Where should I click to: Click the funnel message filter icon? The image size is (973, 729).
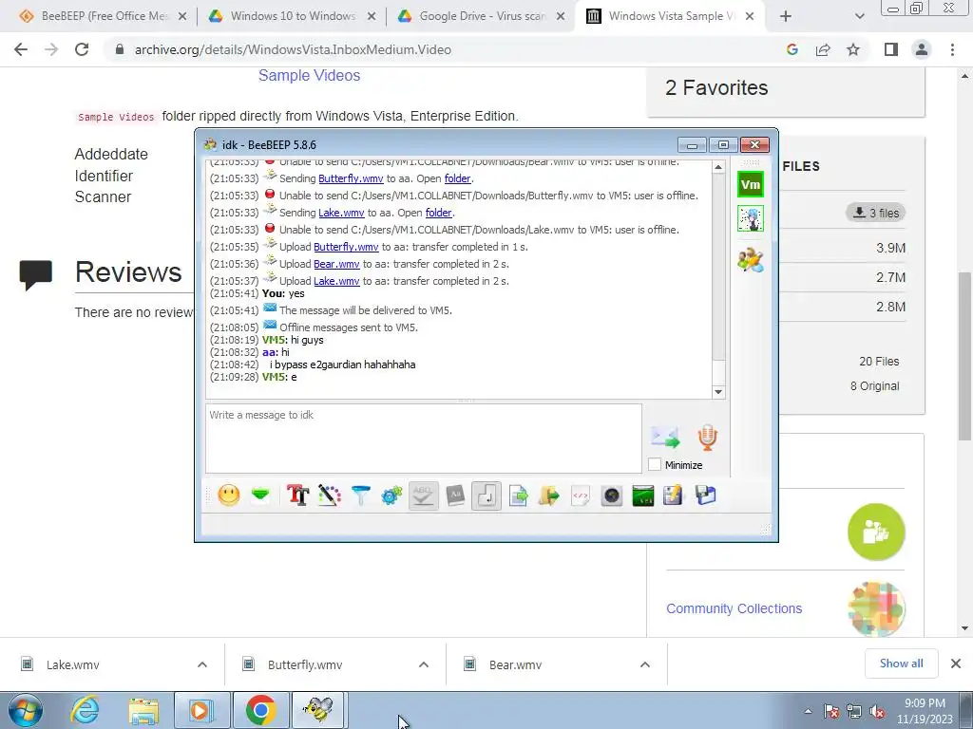coord(360,495)
